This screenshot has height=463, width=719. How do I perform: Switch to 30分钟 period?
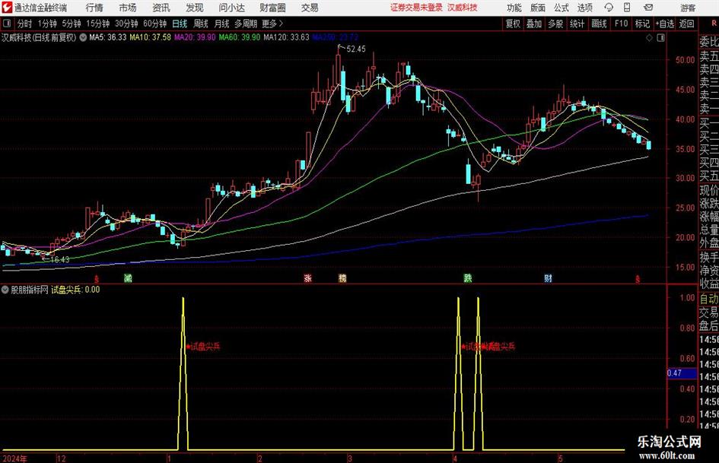[x=126, y=24]
